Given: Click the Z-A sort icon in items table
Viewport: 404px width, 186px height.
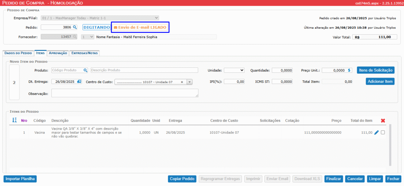Looking at the screenshot, I should [x=15, y=120].
